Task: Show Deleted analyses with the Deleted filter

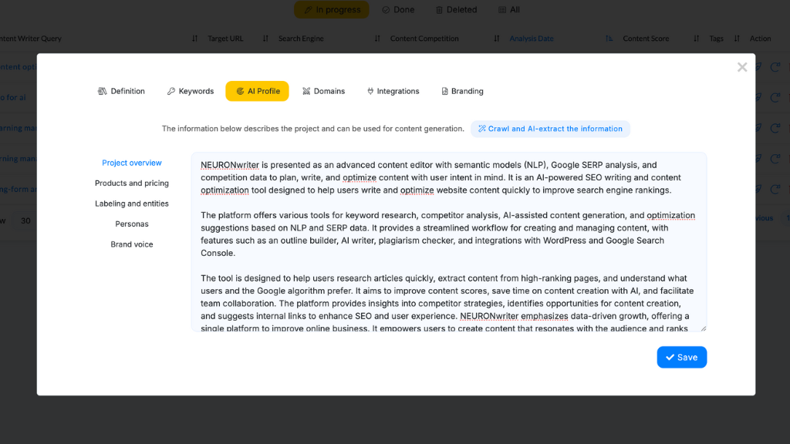Action: point(456,9)
